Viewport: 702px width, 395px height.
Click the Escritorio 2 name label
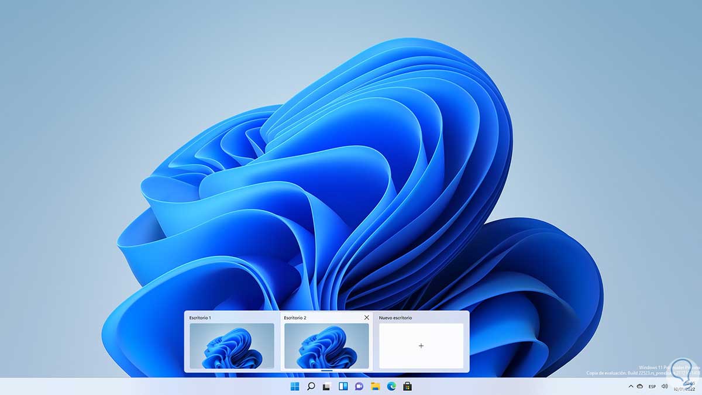click(295, 317)
